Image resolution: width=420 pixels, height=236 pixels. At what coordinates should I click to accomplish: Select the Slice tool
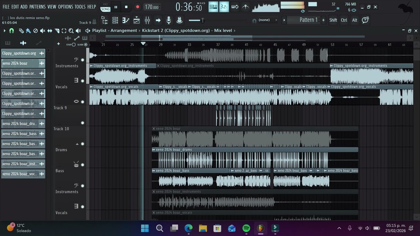[57, 30]
